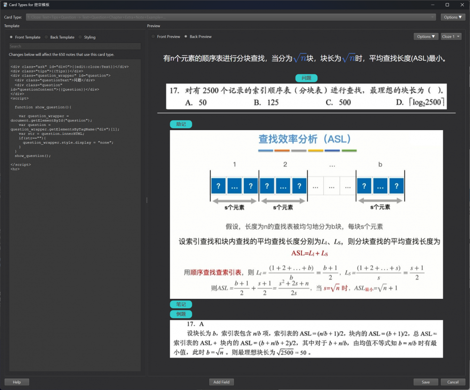Click answer option 'C. 500' in question image
Screen dimensions: 470x390
click(338, 102)
